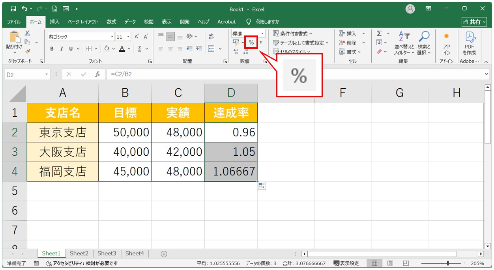Apply percent style from the ribbon

coord(251,43)
